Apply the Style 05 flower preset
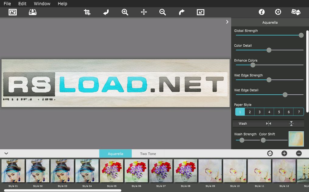Screen dimensions: 309x192 coord(112,171)
